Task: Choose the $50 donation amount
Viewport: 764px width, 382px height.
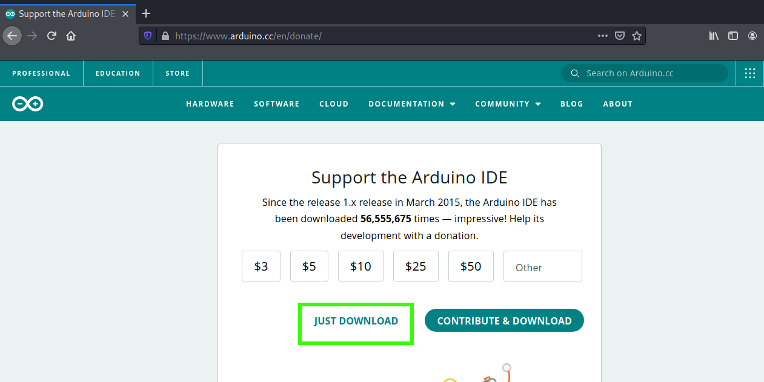Action: pos(471,266)
